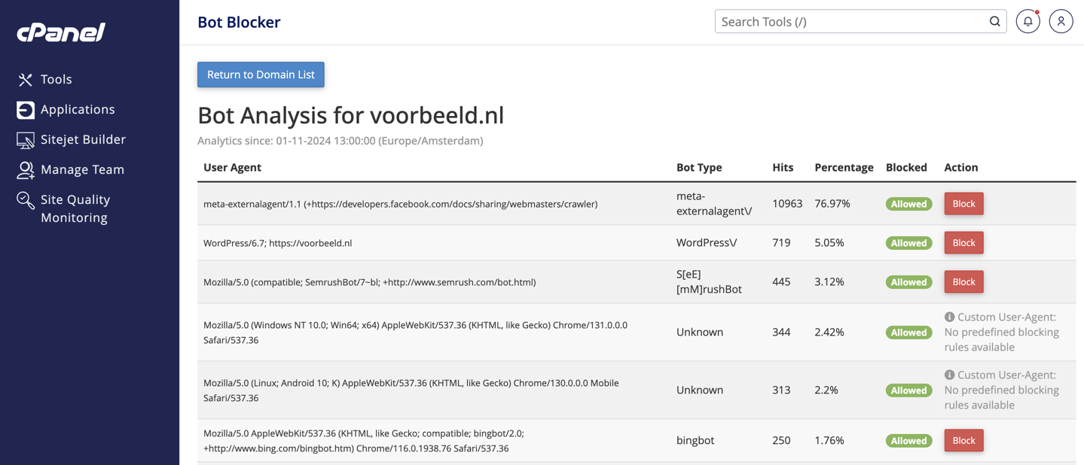This screenshot has width=1084, height=465.
Task: Click the Windows NT 10.0 Chrome/131 user agent
Action: pos(415,333)
